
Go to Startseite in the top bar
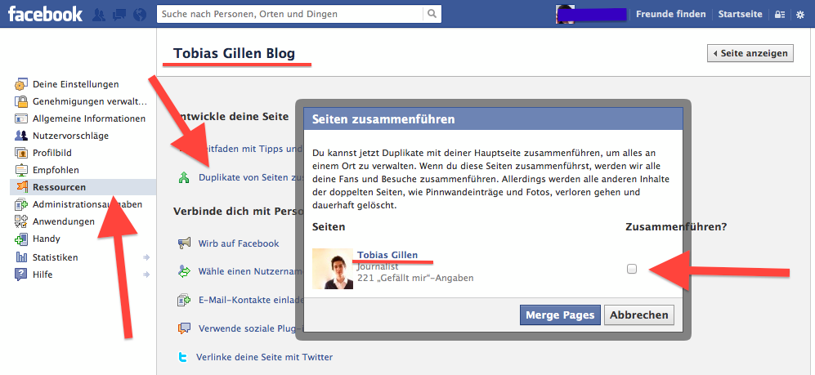coord(740,14)
